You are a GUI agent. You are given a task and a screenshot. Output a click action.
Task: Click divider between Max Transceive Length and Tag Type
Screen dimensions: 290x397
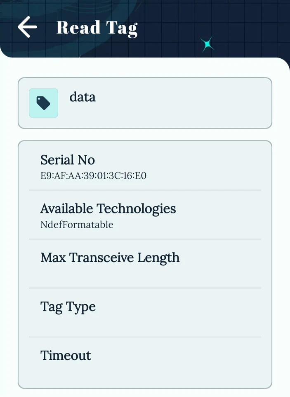145,288
